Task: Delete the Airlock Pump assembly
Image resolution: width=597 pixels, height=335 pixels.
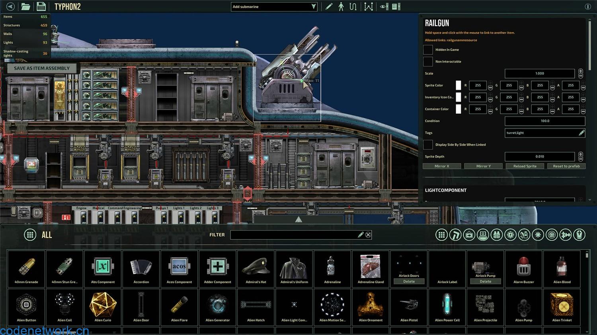Action: click(x=486, y=281)
